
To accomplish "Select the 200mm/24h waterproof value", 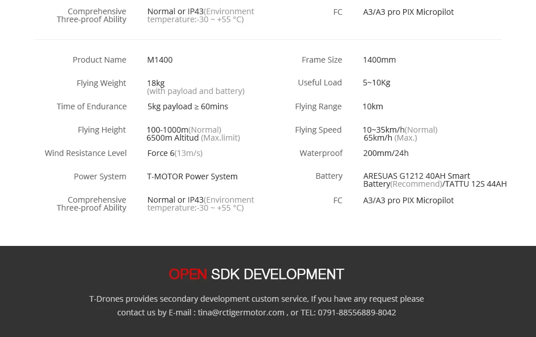I will click(x=386, y=153).
